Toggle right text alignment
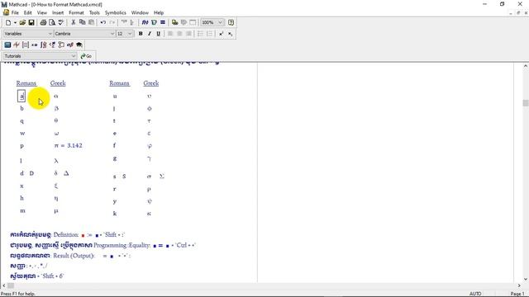The width and height of the screenshot is (529, 297). (x=188, y=34)
